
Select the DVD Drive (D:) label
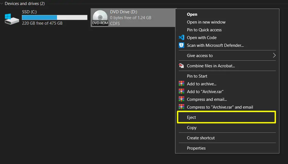click(x=123, y=12)
